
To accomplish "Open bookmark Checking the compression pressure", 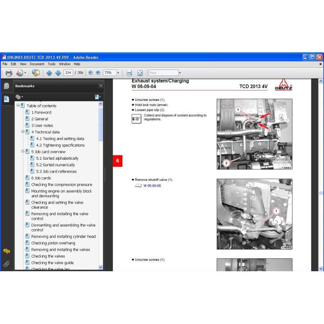I will [x=62, y=185].
